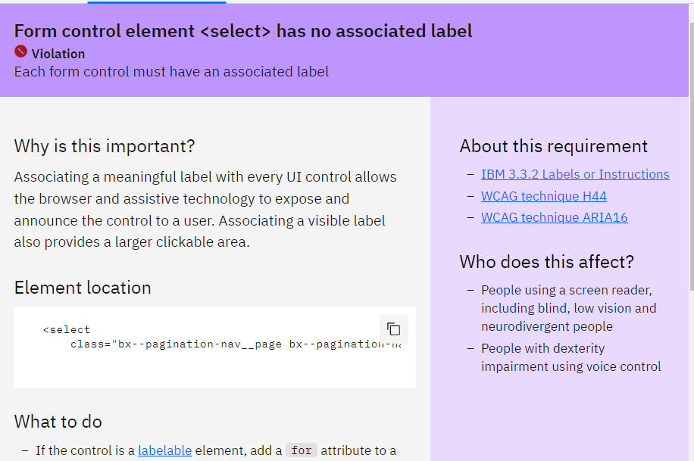Click the 'About this requirement' heading
This screenshot has width=694, height=461.
(x=554, y=146)
